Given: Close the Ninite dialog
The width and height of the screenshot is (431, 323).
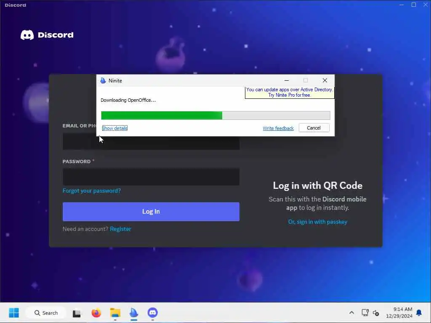Looking at the screenshot, I should point(325,80).
